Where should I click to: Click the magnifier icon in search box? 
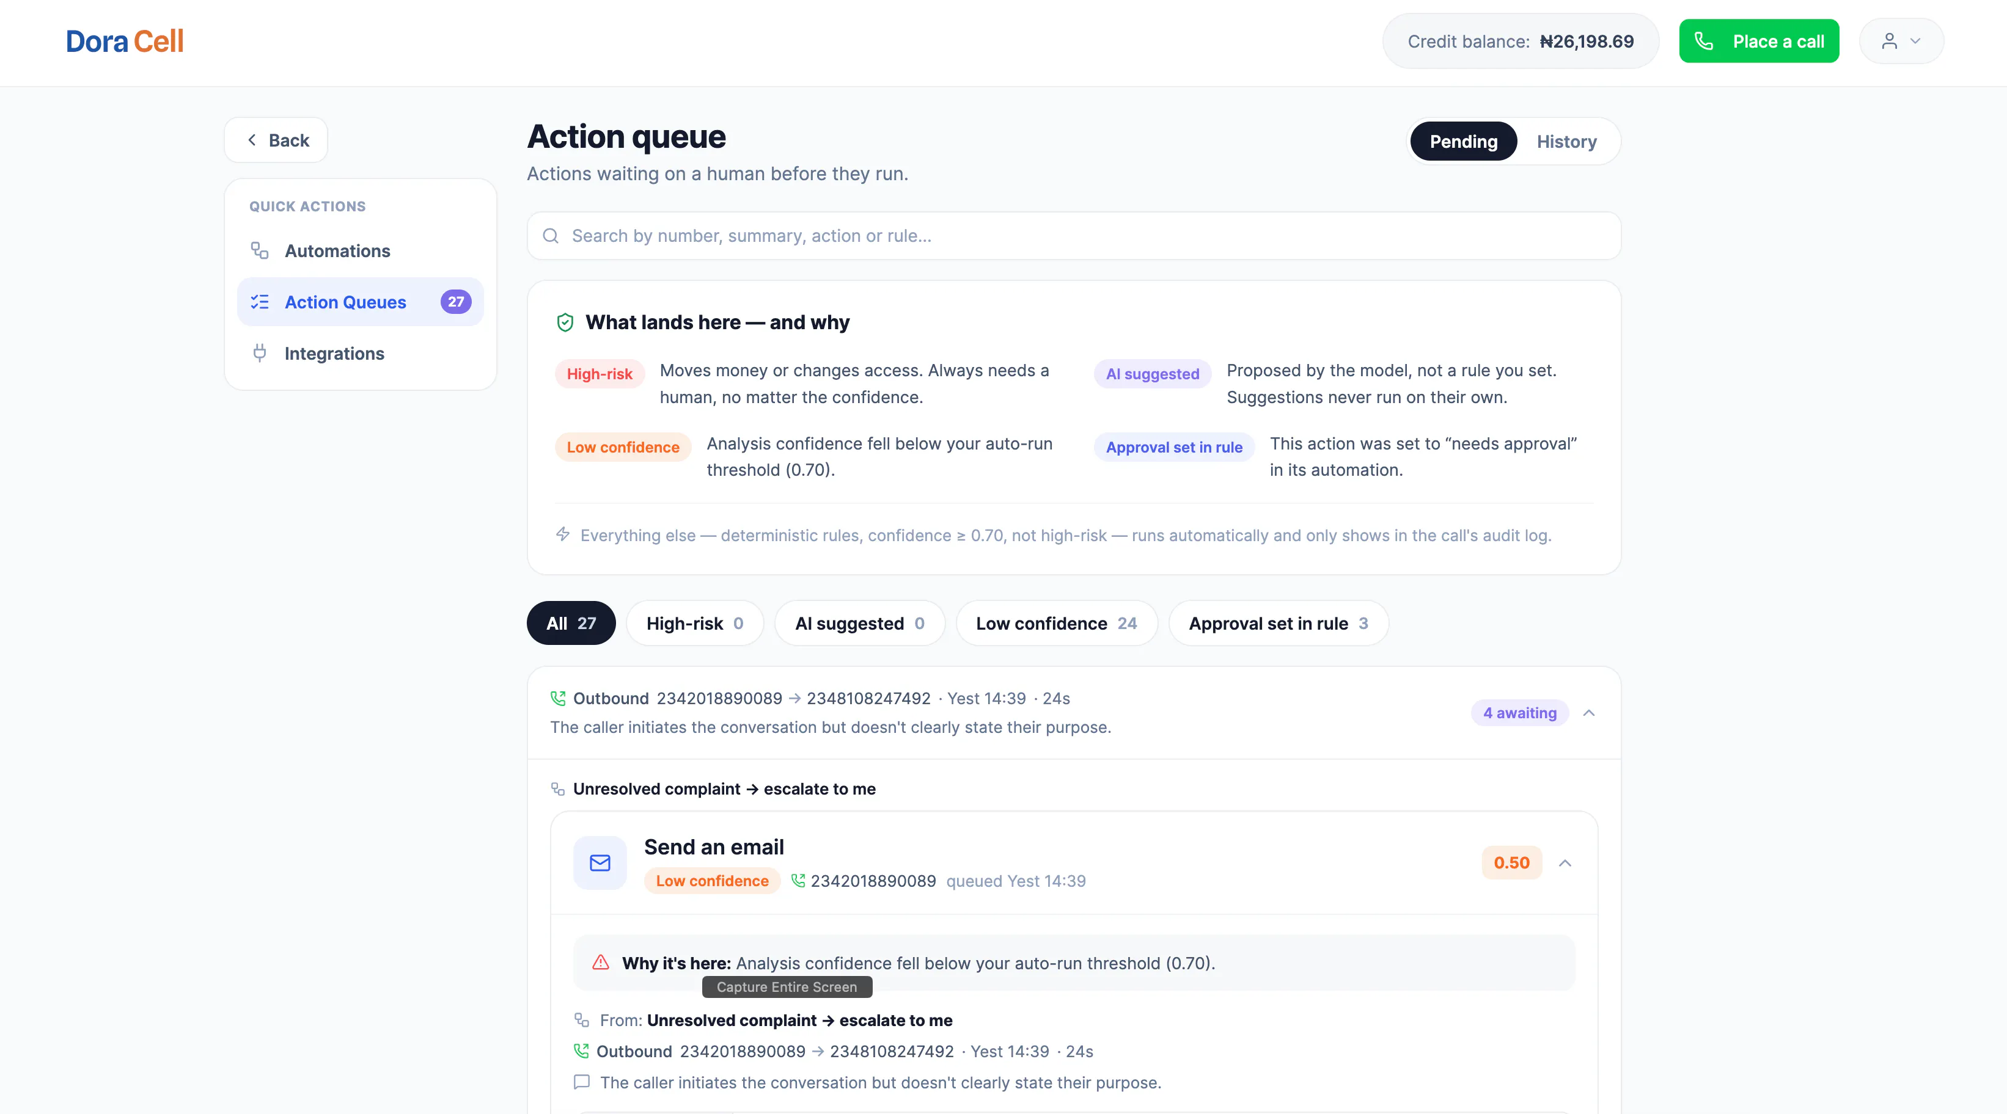click(551, 236)
